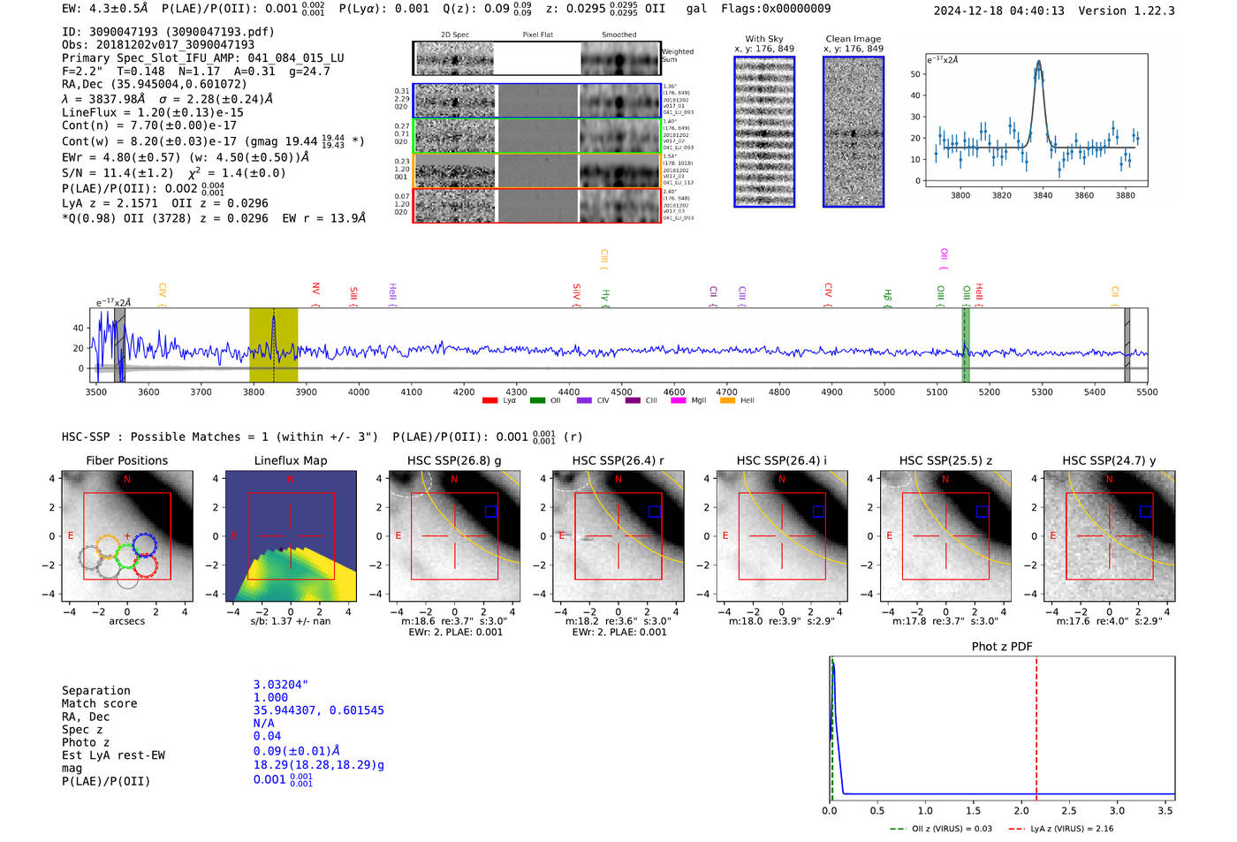Viewport: 1237px width, 842px height.
Task: Select the 'LineFlux = 1.20(±0.13)e-15' line
Action: point(153,113)
